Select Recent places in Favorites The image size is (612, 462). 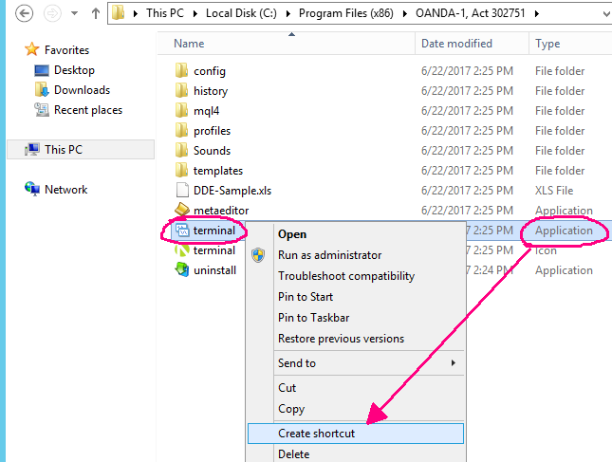pyautogui.click(x=87, y=110)
